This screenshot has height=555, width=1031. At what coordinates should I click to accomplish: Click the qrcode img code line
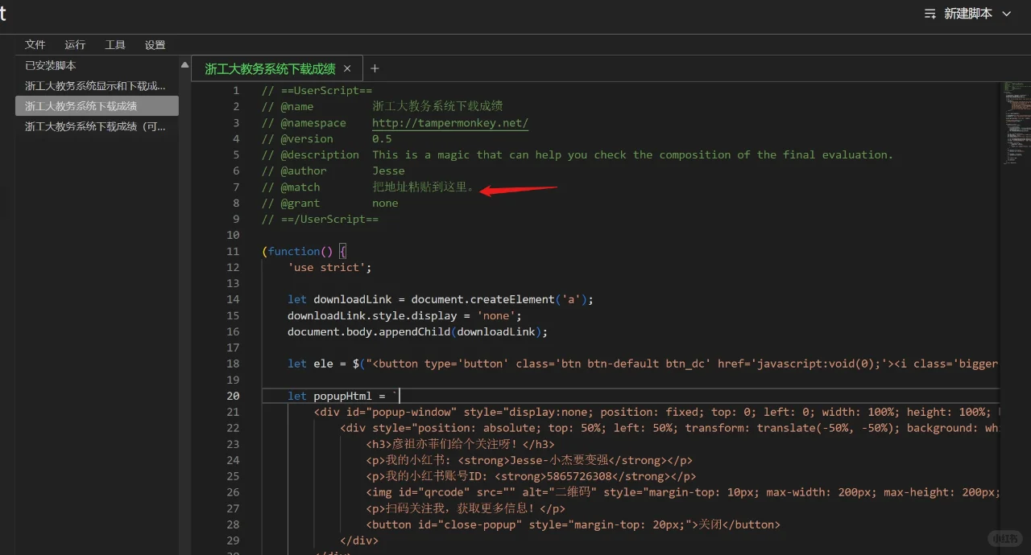[x=682, y=492]
